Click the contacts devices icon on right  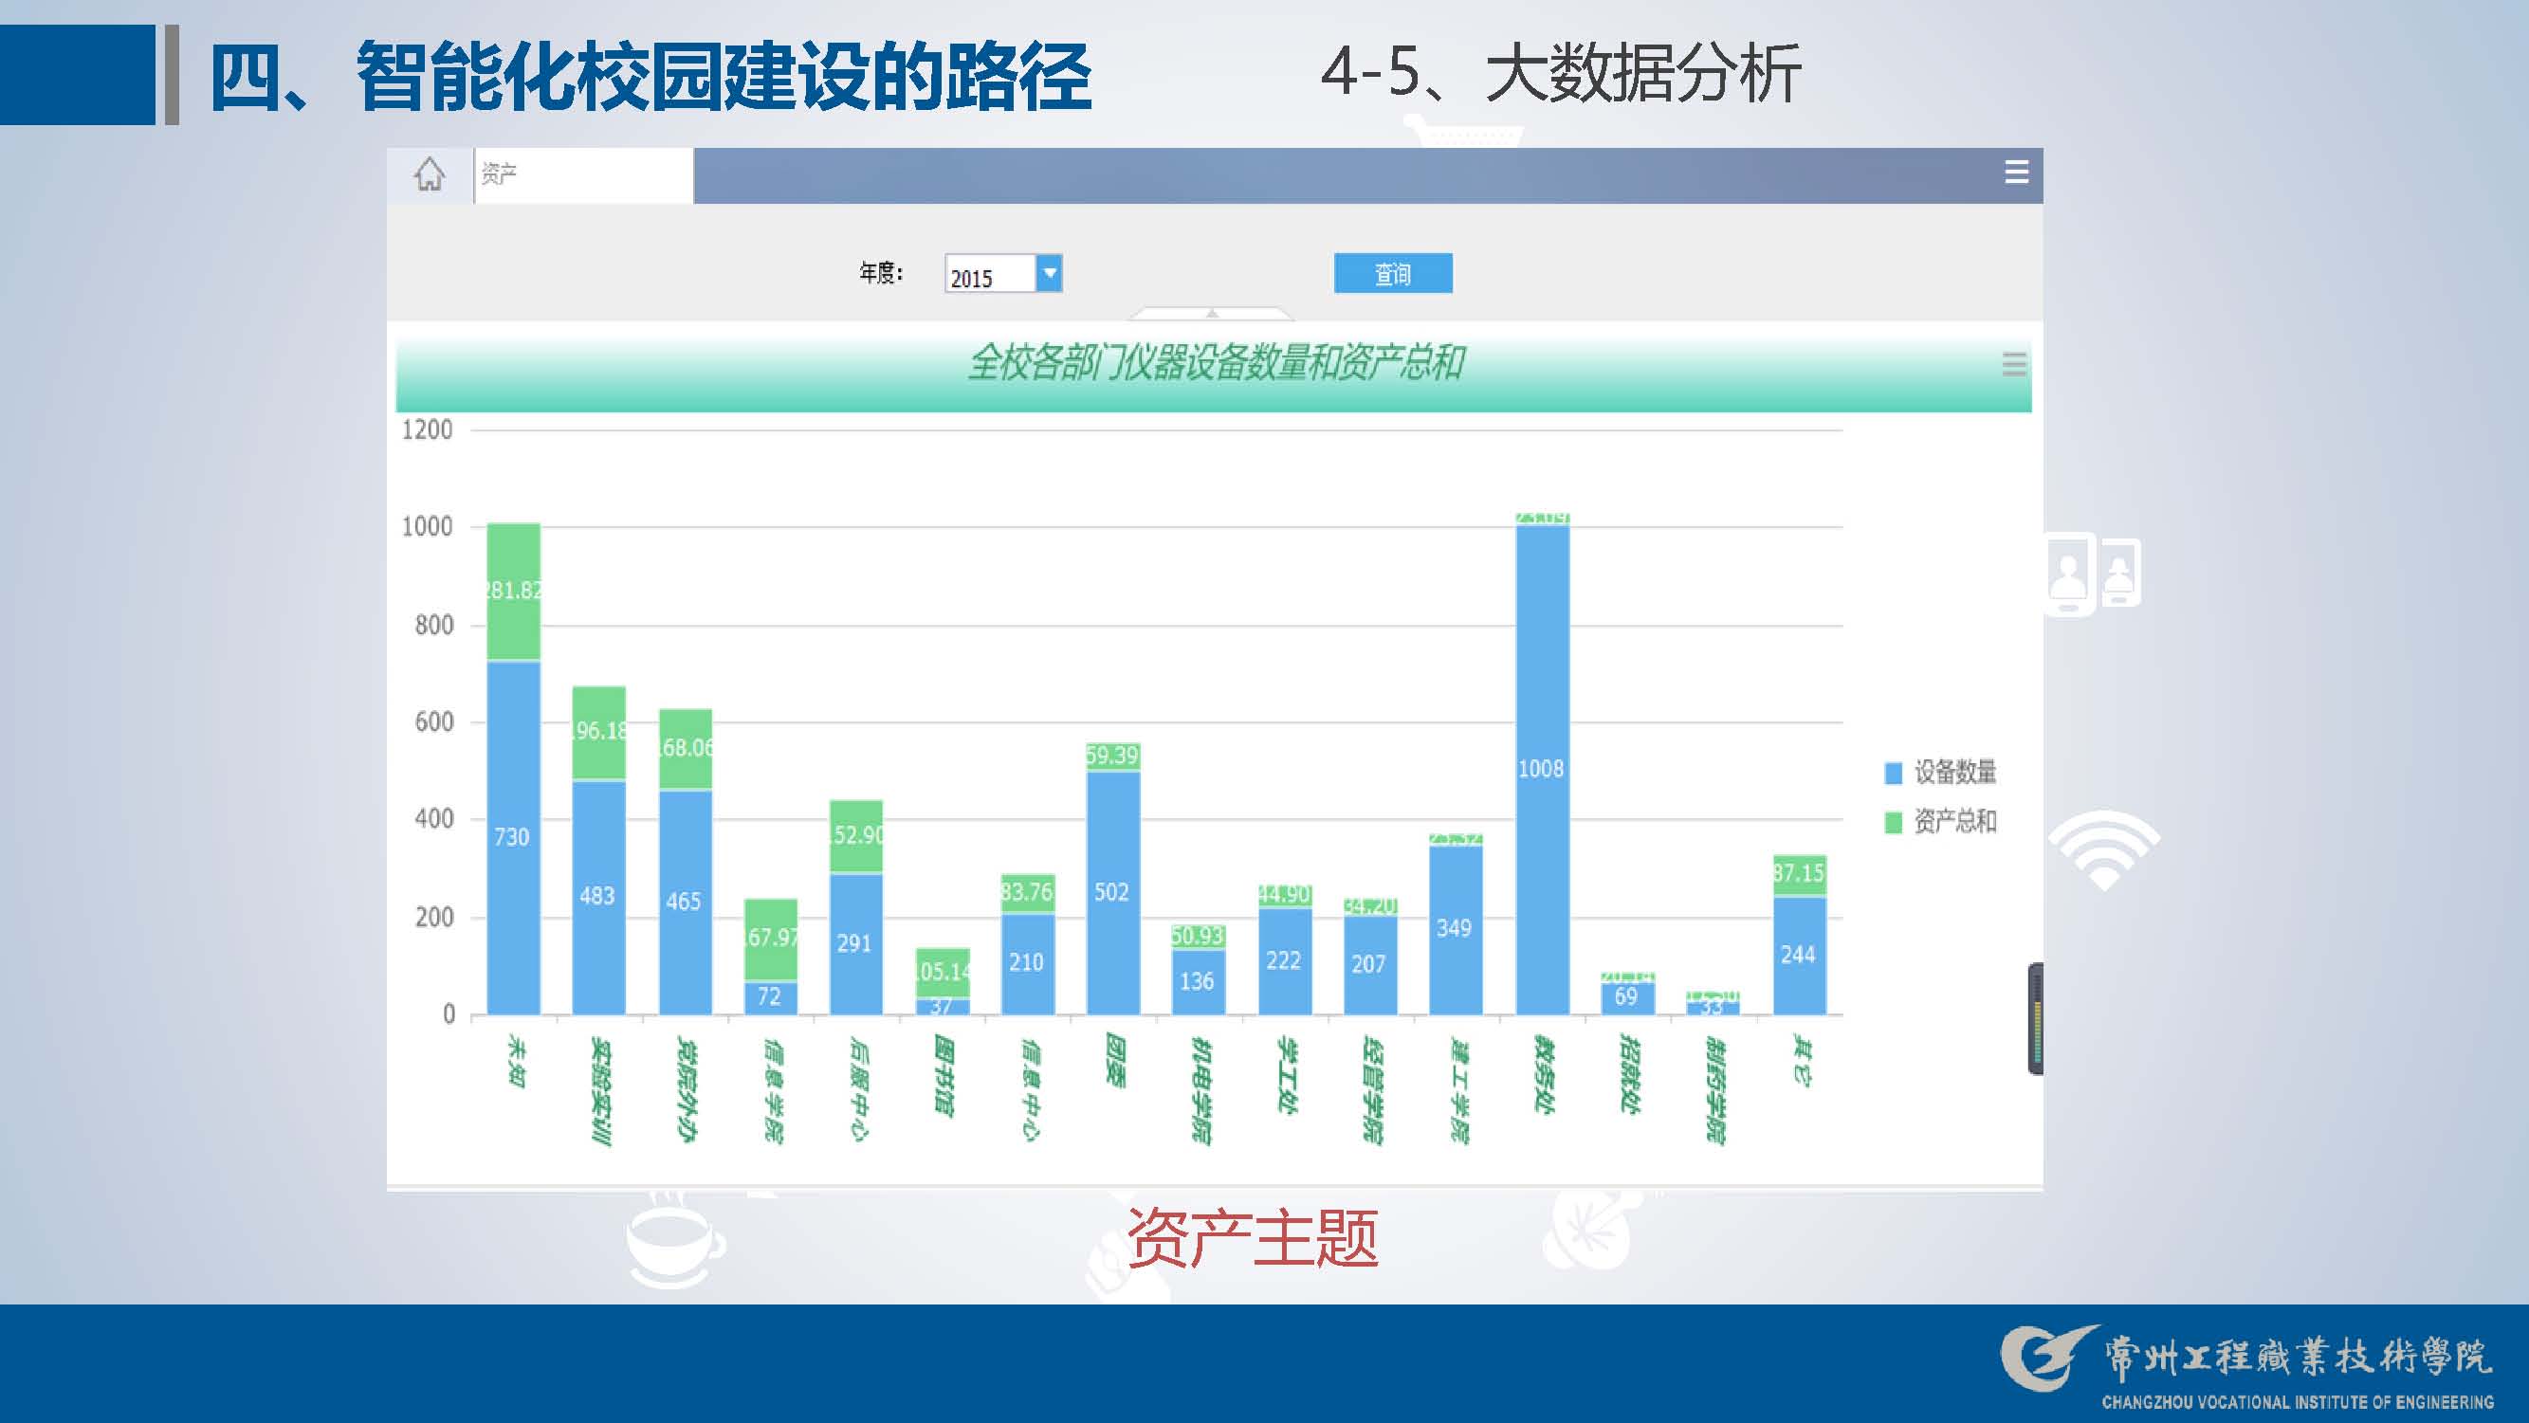[2092, 574]
